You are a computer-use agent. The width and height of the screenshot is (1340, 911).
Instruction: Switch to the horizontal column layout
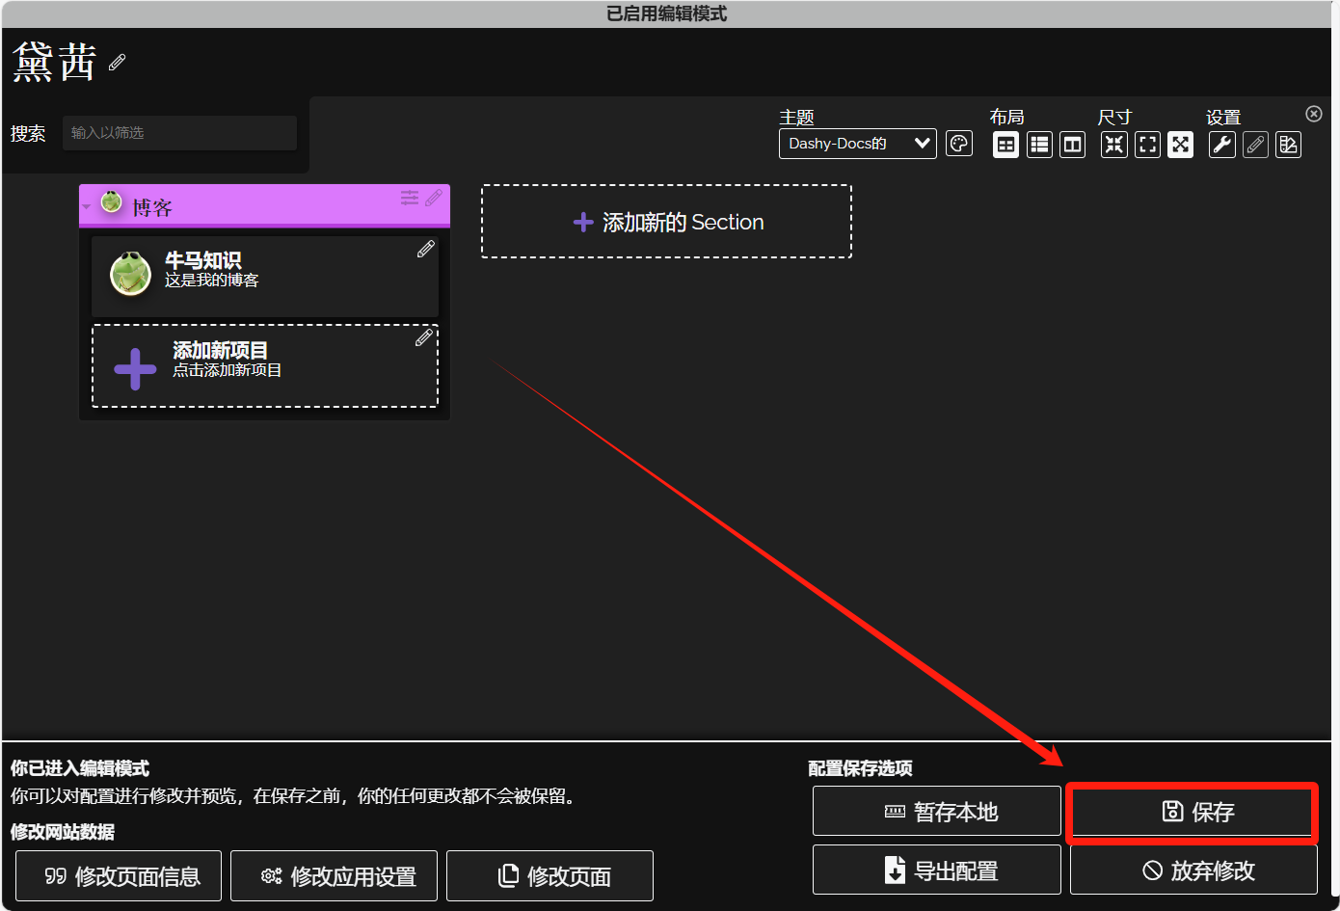click(x=1072, y=145)
